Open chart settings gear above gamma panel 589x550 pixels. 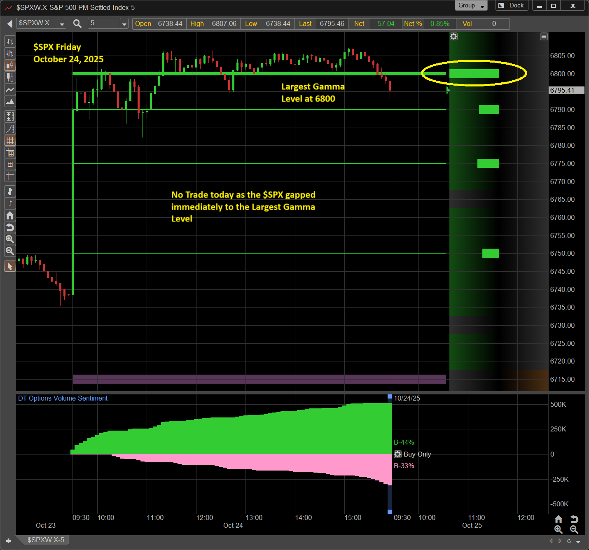(x=453, y=37)
